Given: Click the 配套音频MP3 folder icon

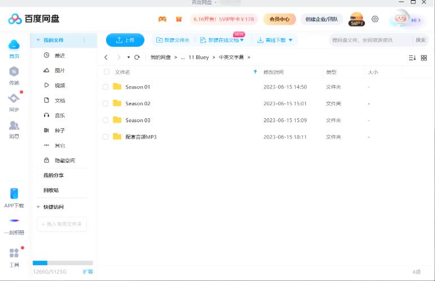Looking at the screenshot, I should (117, 136).
